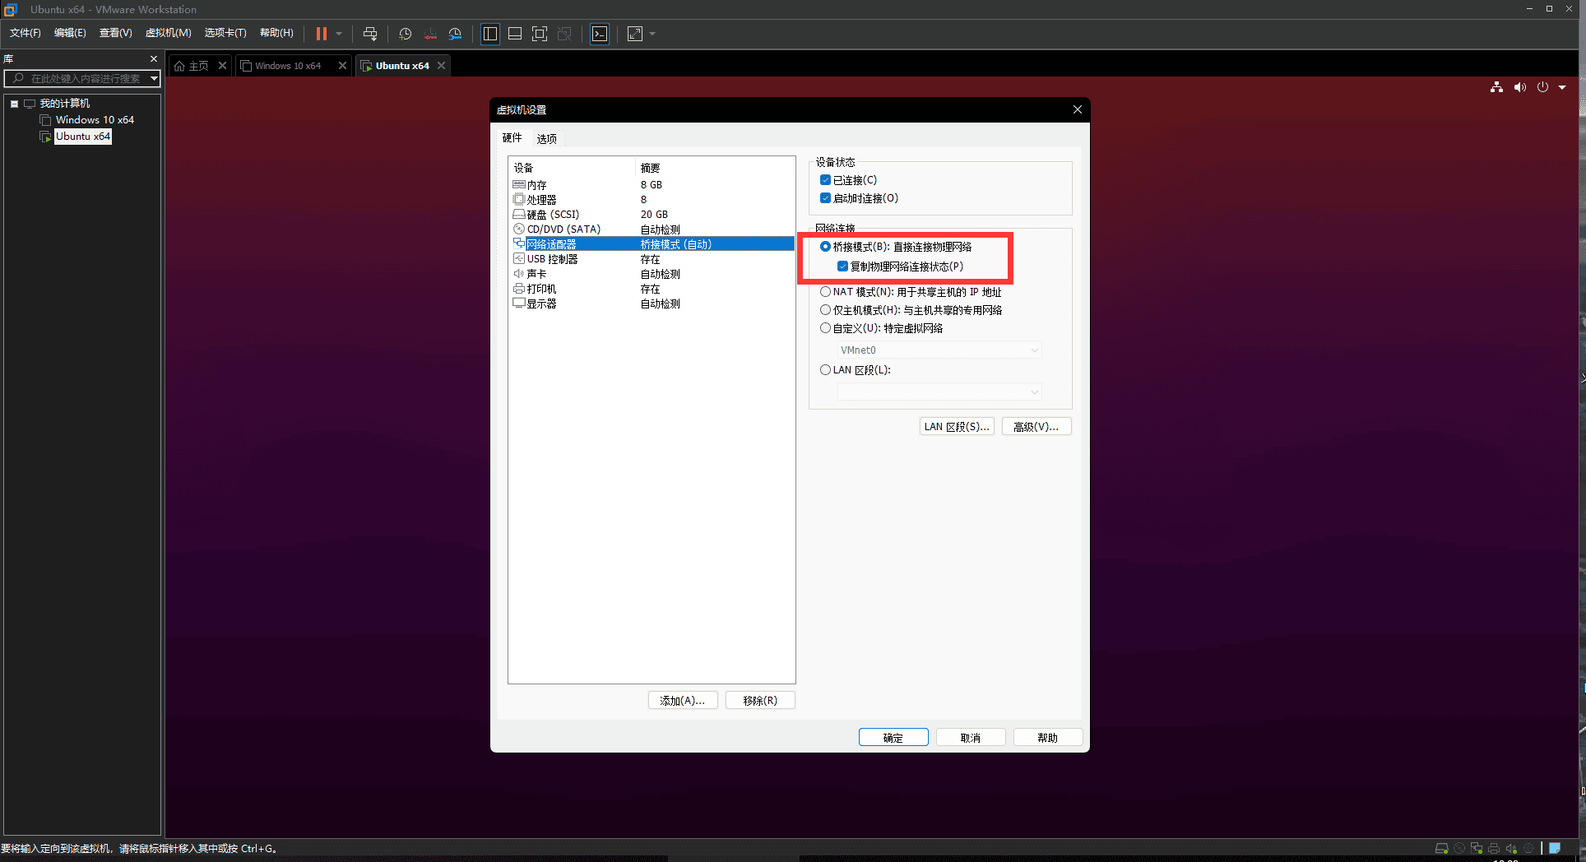Click the hard disk status icon in status bar
The height and width of the screenshot is (862, 1586).
click(1441, 849)
